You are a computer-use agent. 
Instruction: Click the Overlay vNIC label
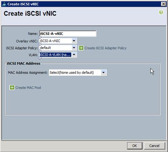[27, 41]
